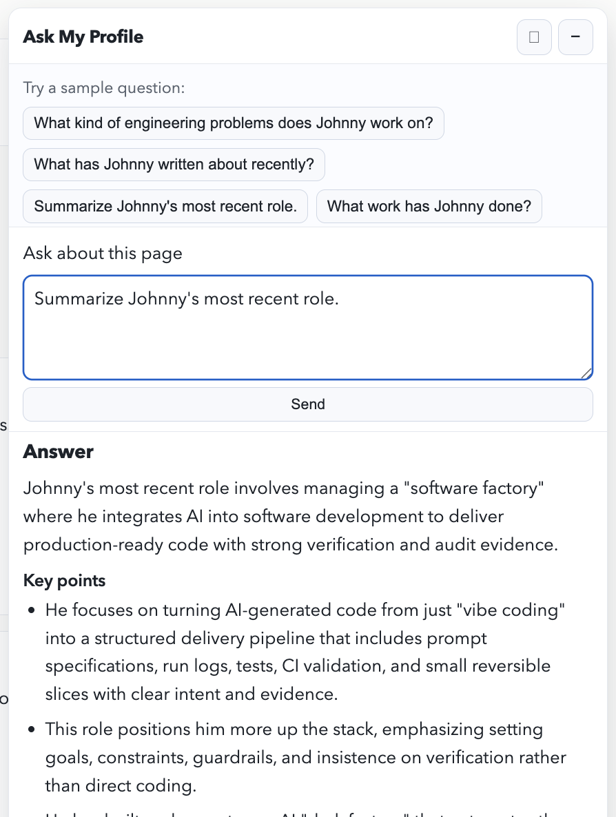Pick 'Summarize Johnny's most recent role' chip
The height and width of the screenshot is (817, 616).
pos(165,206)
